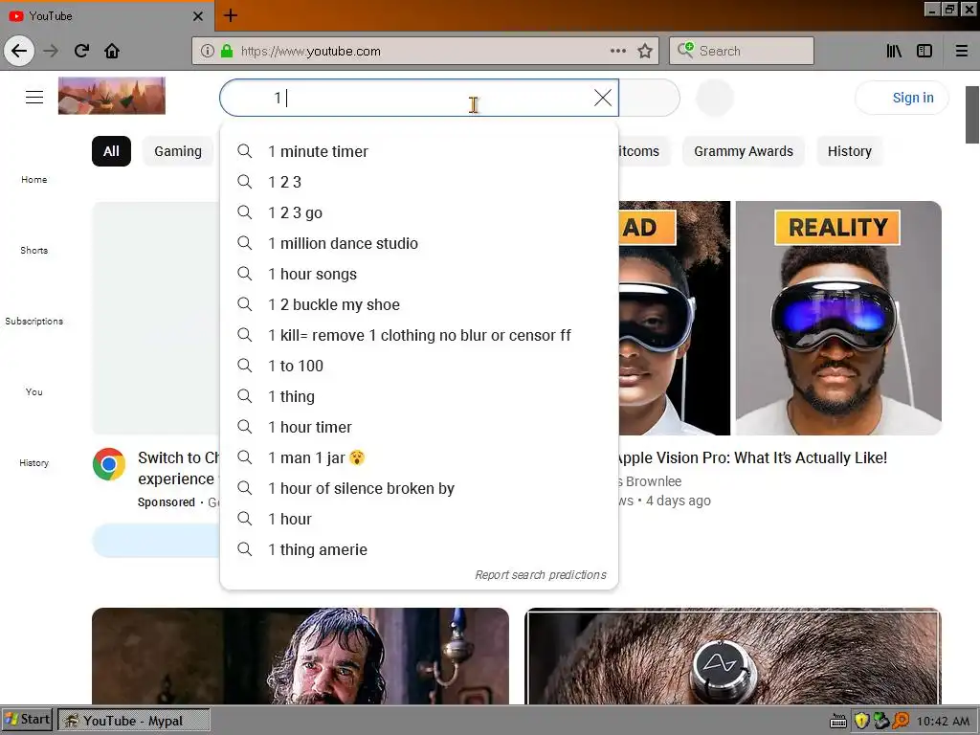Select suggestion '1 2 3'
Image resolution: width=980 pixels, height=735 pixels.
click(419, 182)
